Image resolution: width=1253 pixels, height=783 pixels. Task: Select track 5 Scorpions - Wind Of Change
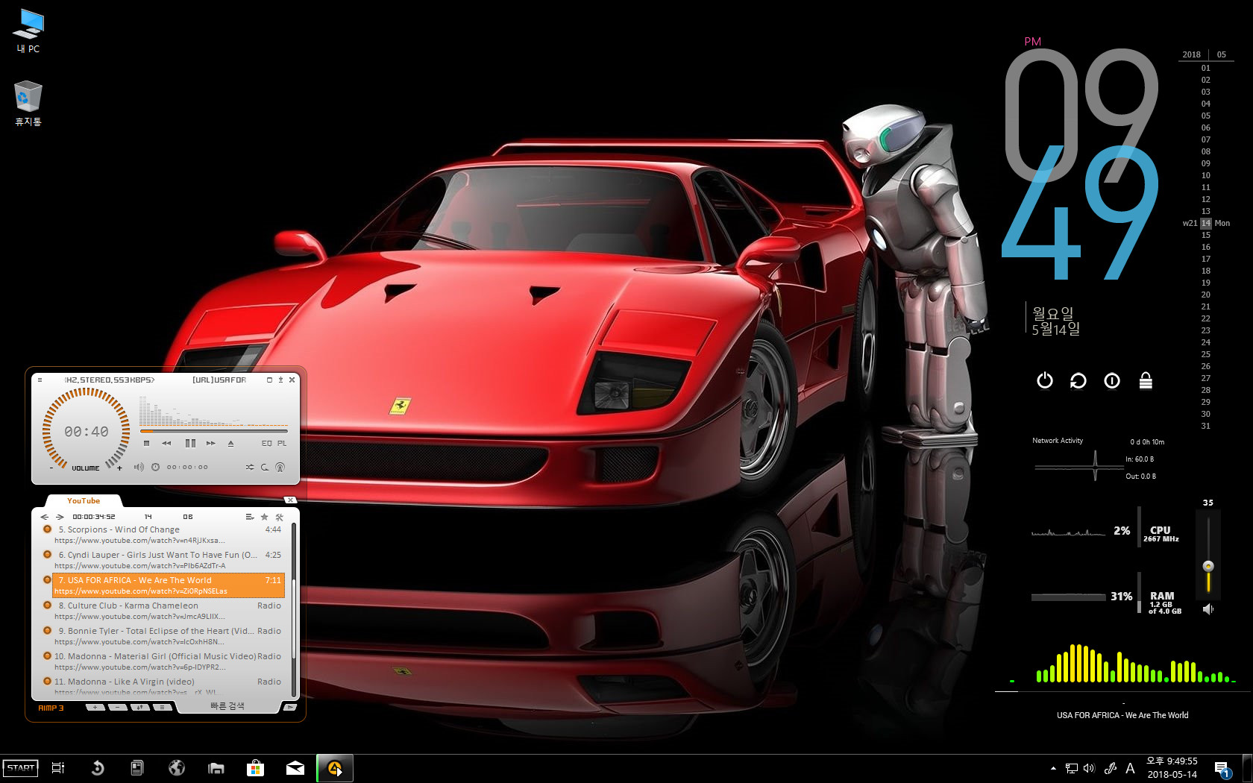169,535
